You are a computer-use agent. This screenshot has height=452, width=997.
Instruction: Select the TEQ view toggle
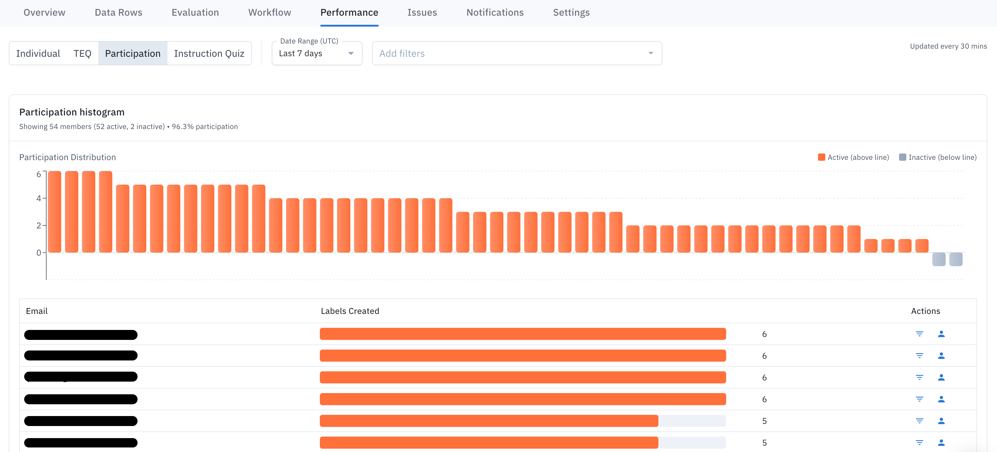[83, 53]
